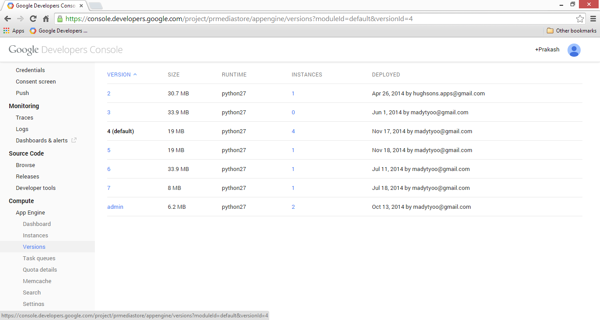Image resolution: width=600 pixels, height=320 pixels.
Task: Click deployed info by hughsons.apps@gmail.com
Action: 428,94
